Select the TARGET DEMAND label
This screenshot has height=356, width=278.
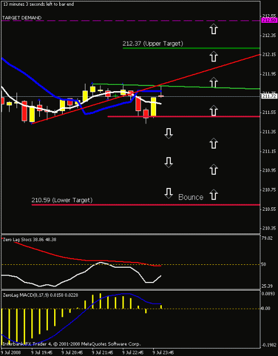coord(22,18)
